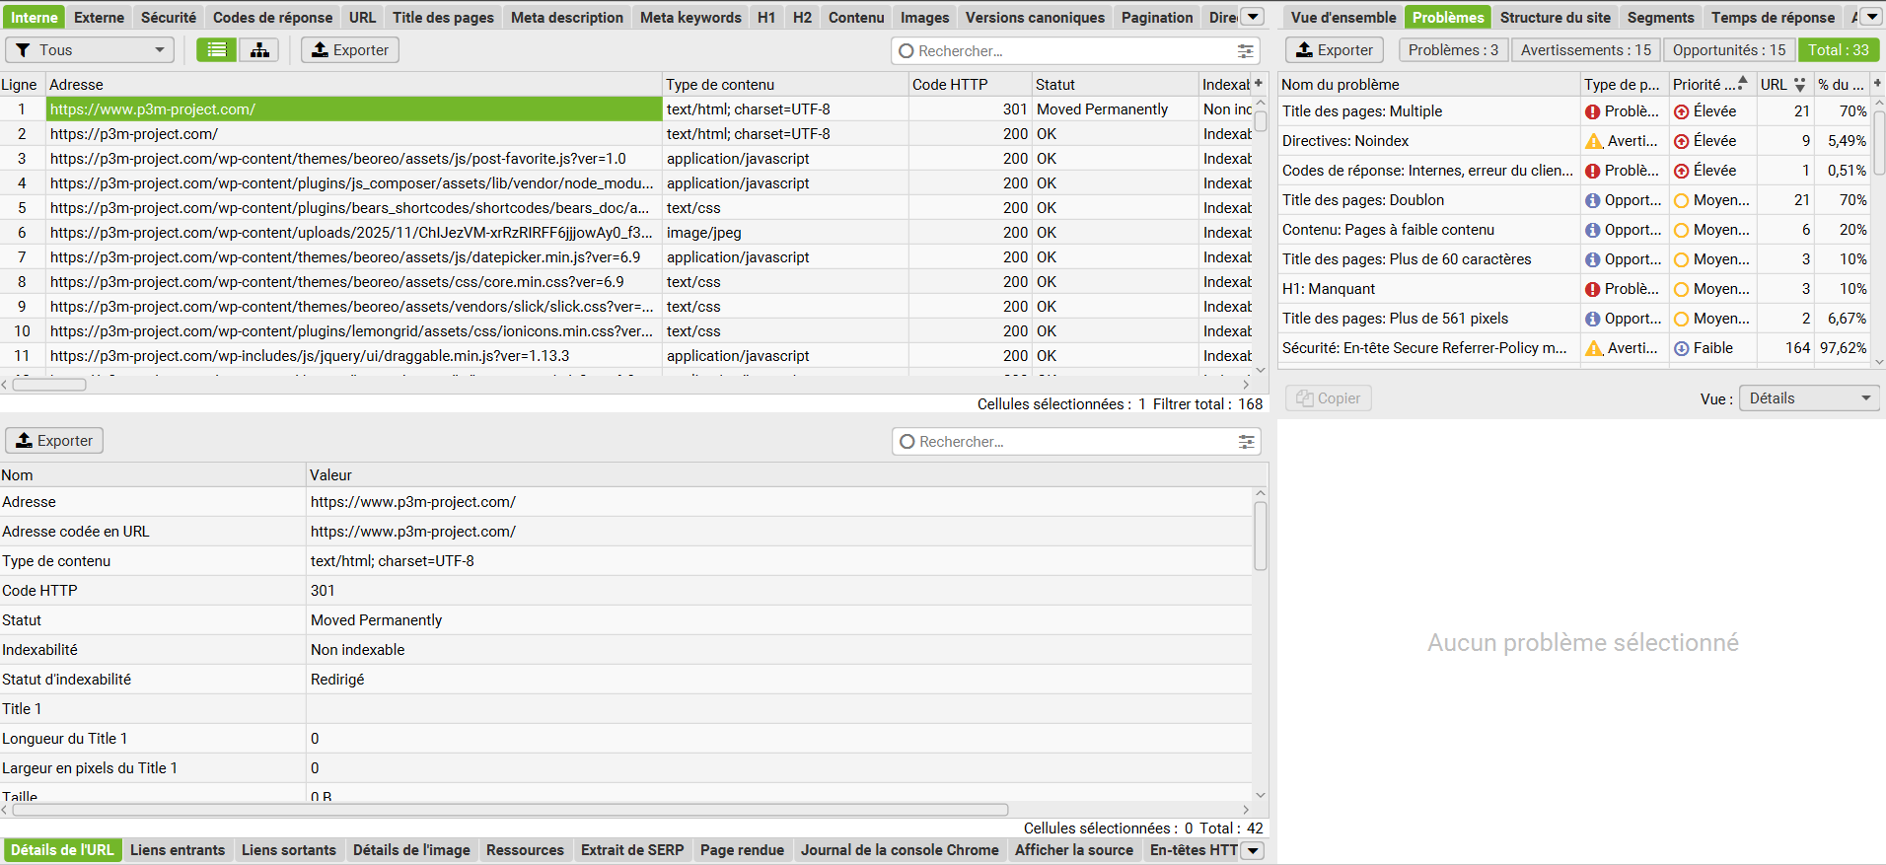Click the error icon for H1: Manquant

(x=1592, y=290)
